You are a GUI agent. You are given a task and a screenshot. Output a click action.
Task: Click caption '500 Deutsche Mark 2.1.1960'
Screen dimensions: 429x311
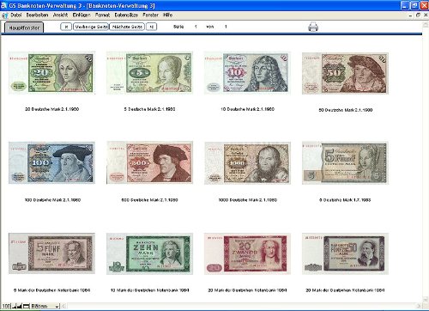click(x=149, y=200)
